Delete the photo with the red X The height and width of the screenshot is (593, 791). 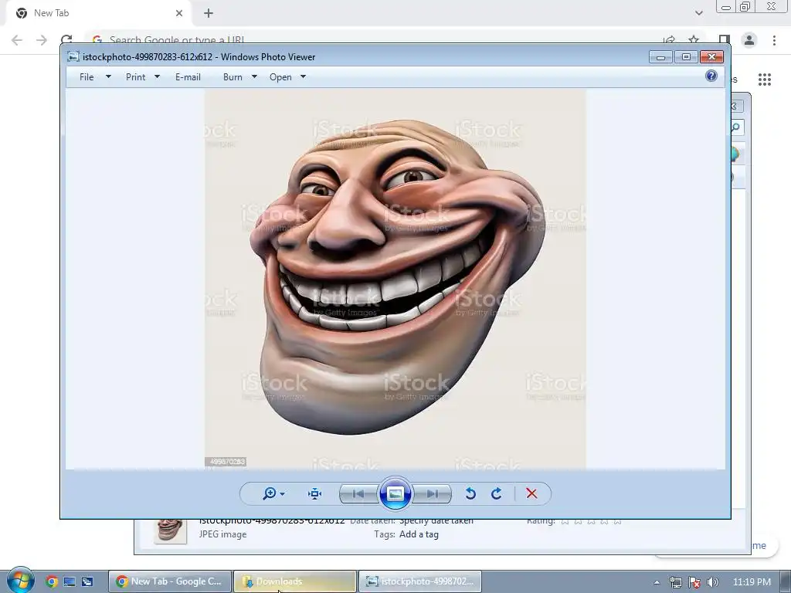pyautogui.click(x=531, y=493)
